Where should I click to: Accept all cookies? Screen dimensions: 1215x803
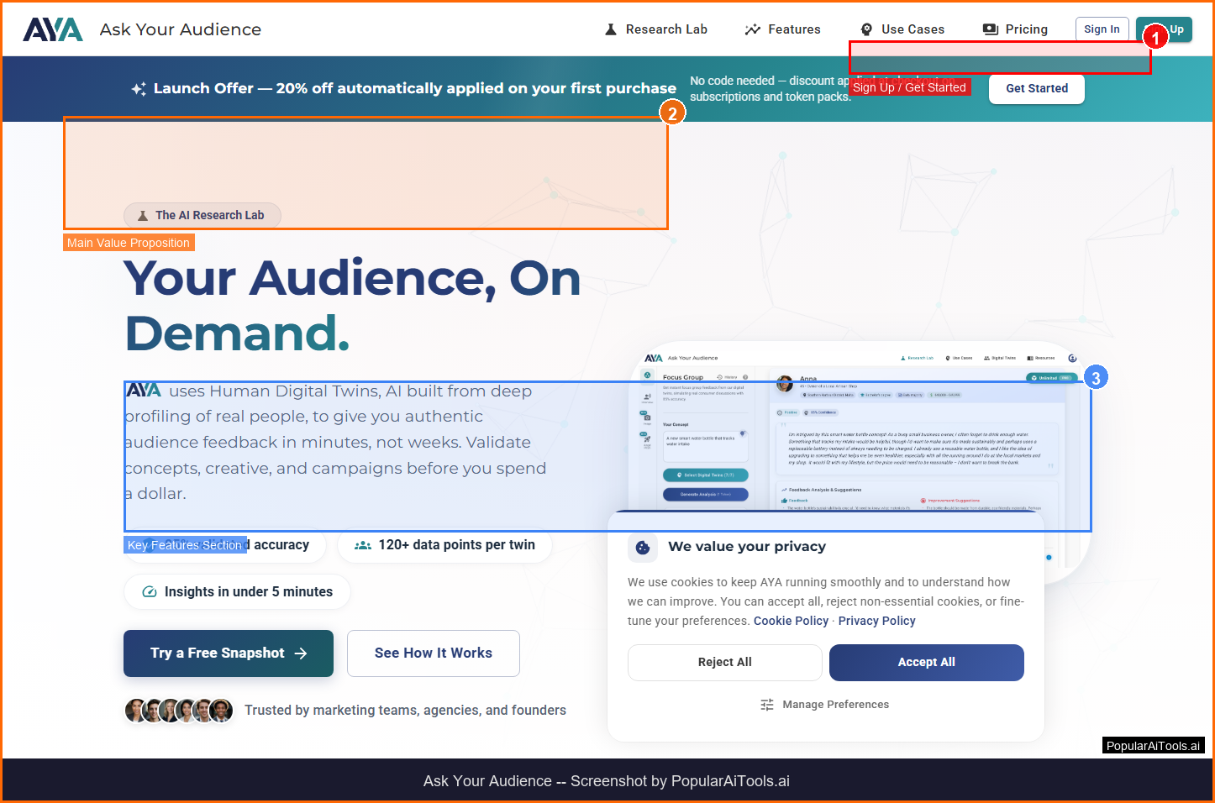(926, 663)
